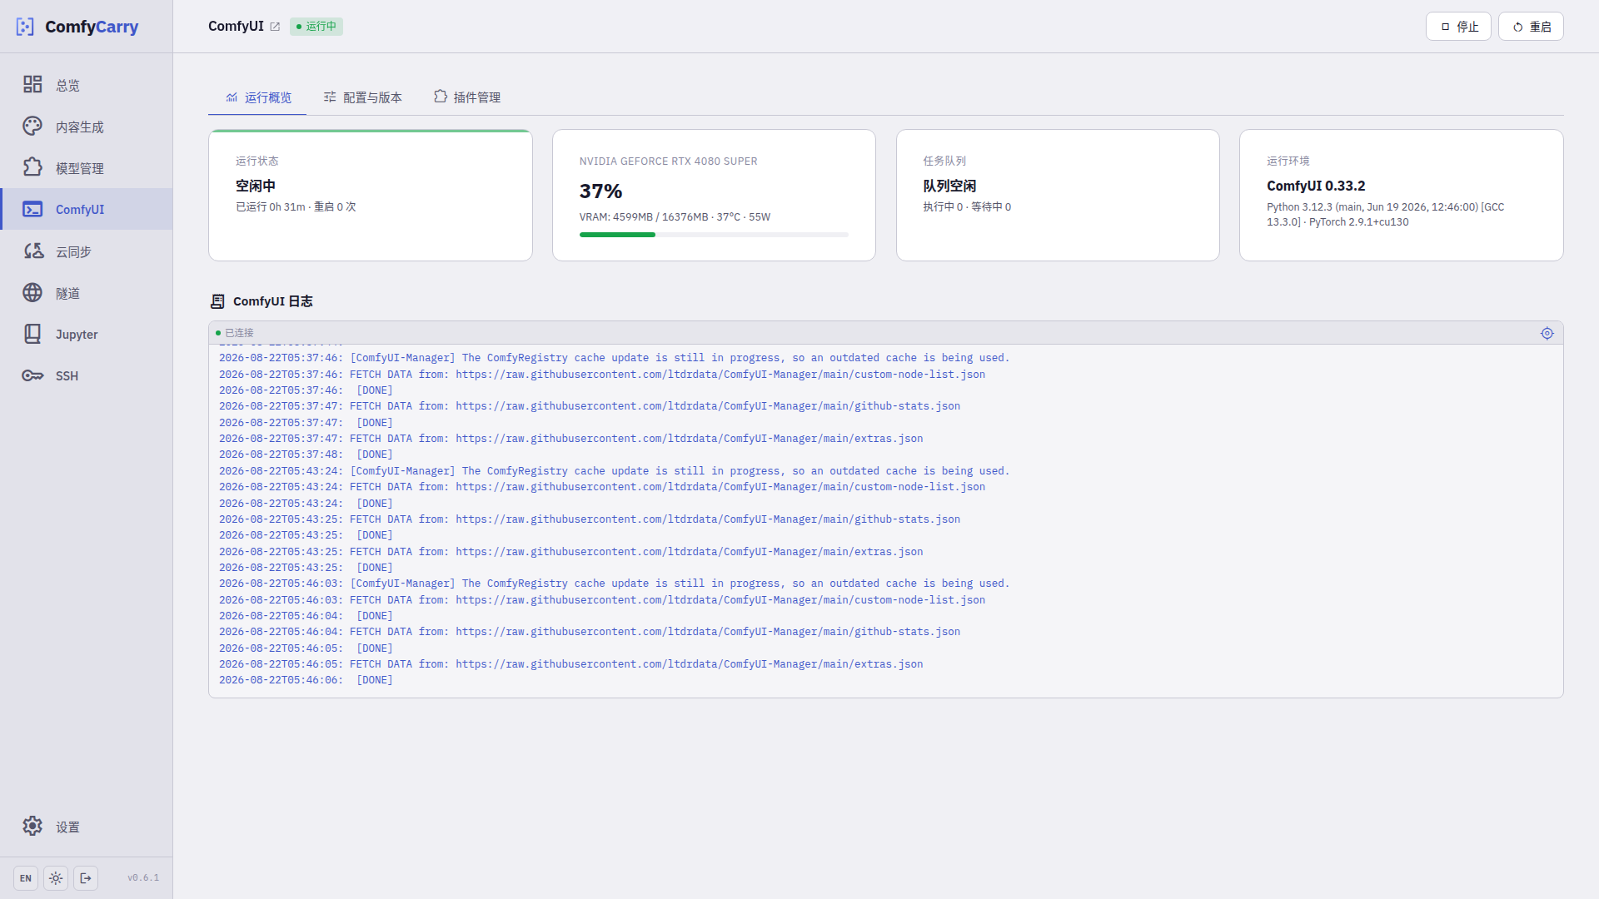Open 内容生成 palette icon in sidebar

click(x=32, y=127)
